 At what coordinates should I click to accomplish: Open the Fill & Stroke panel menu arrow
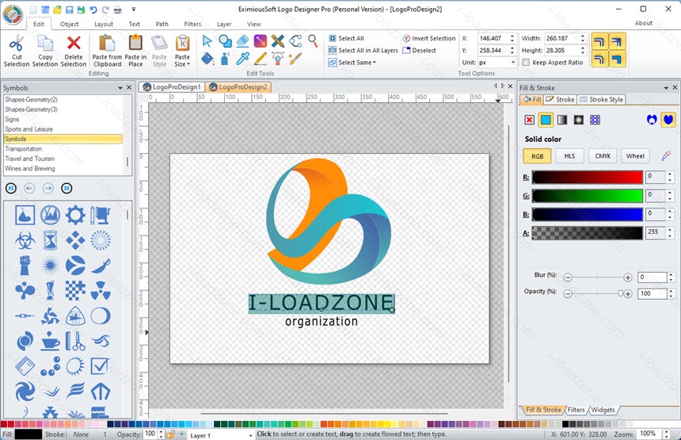click(x=666, y=88)
